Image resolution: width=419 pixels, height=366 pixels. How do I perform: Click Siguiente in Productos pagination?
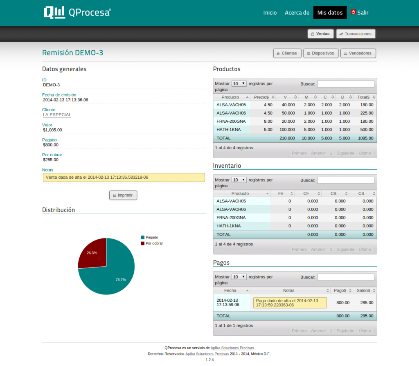pos(345,153)
